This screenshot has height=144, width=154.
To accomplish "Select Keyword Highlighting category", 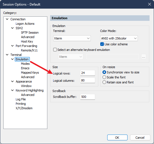I will (30, 90).
